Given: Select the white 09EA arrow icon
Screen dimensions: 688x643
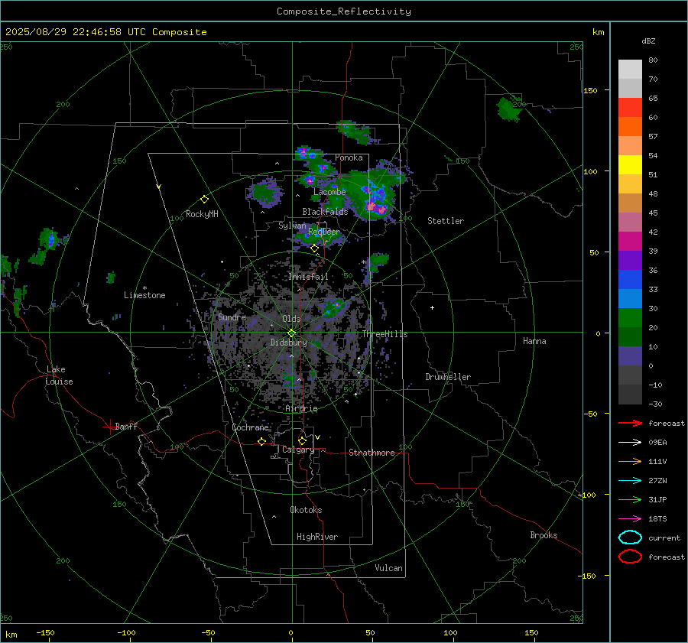Looking at the screenshot, I should coord(630,443).
